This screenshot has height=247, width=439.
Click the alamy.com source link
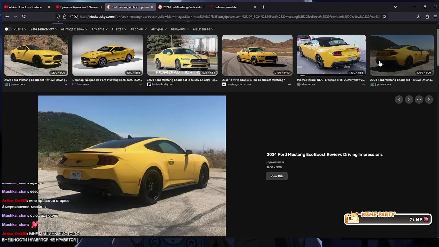click(308, 84)
